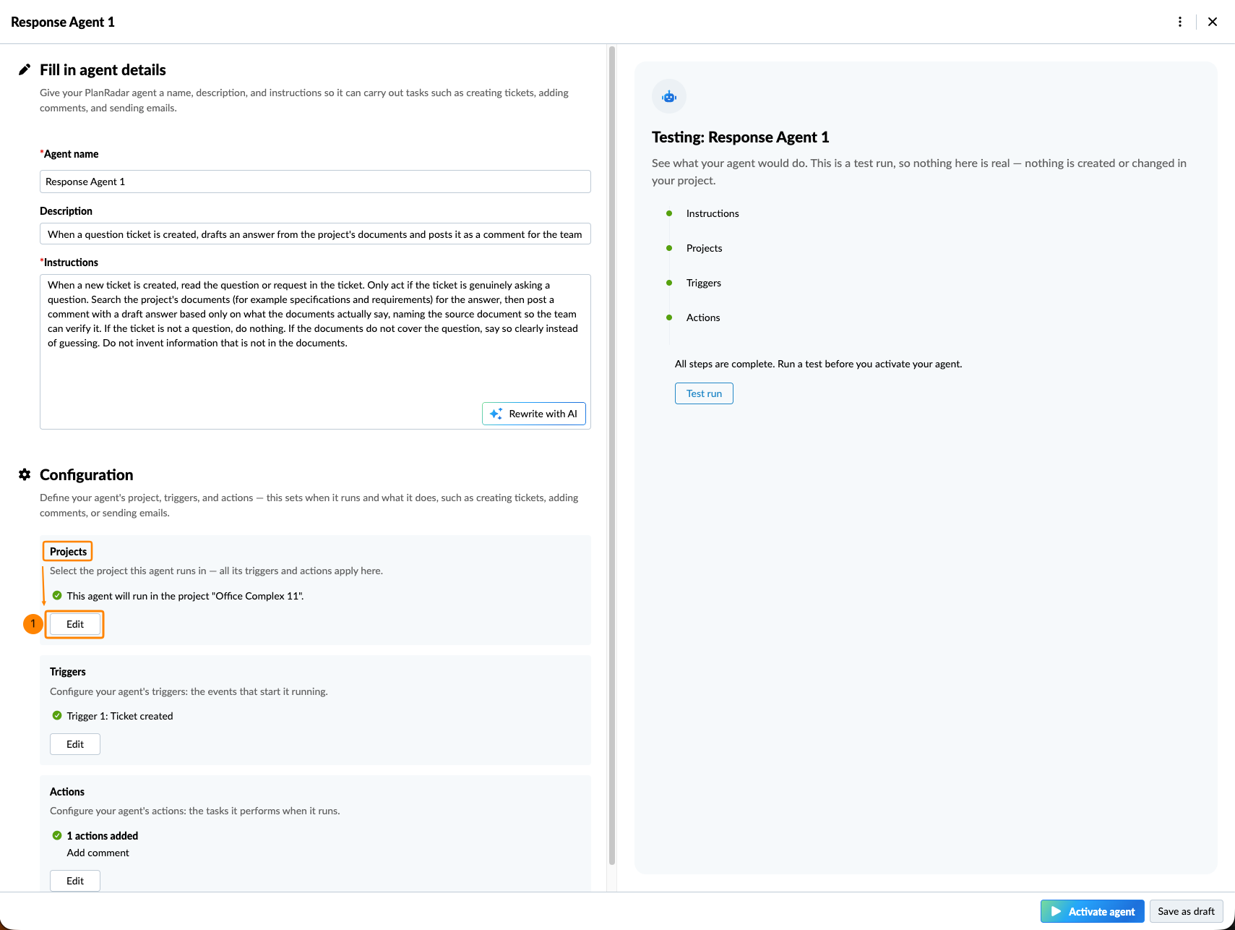Click the sparkle icon in Rewrite with AI
The height and width of the screenshot is (930, 1235).
pos(496,414)
